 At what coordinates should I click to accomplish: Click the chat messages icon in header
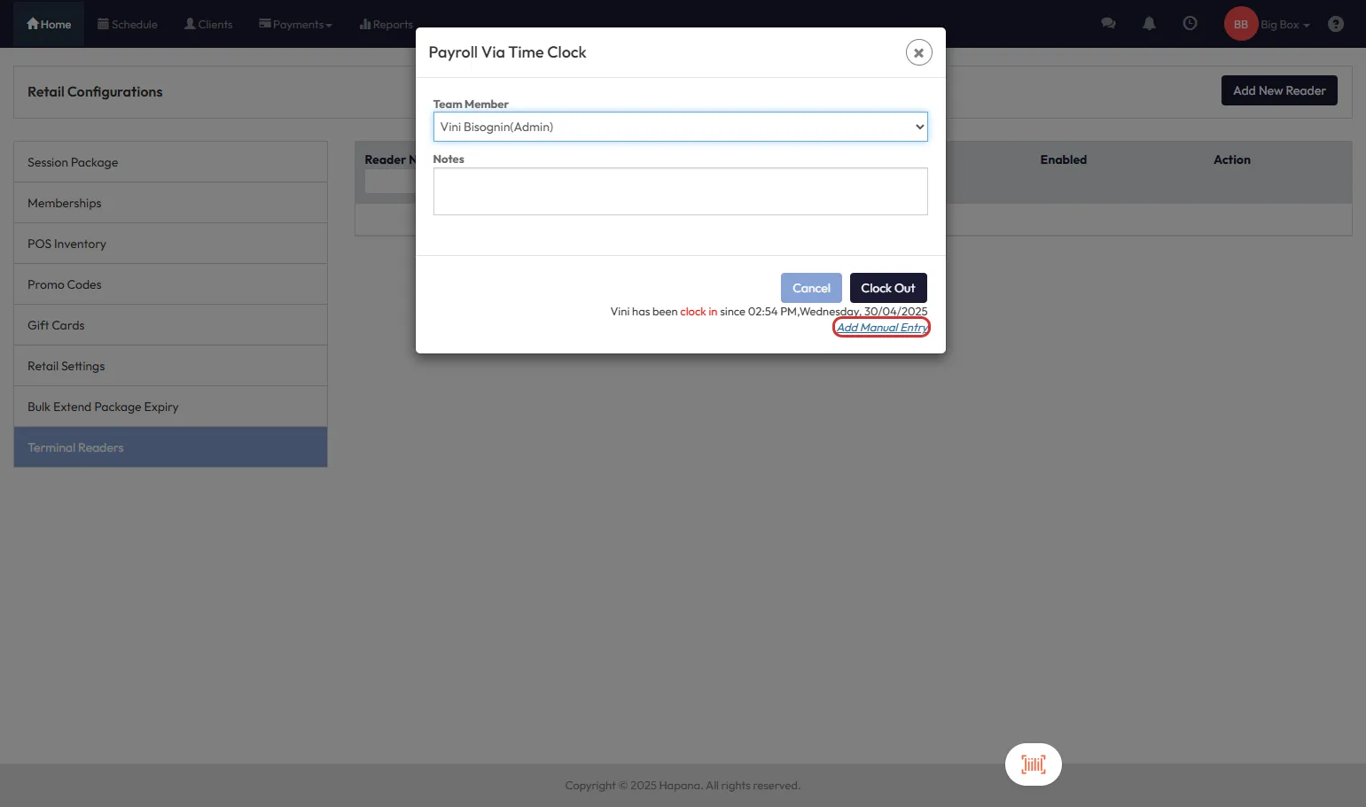(x=1108, y=24)
